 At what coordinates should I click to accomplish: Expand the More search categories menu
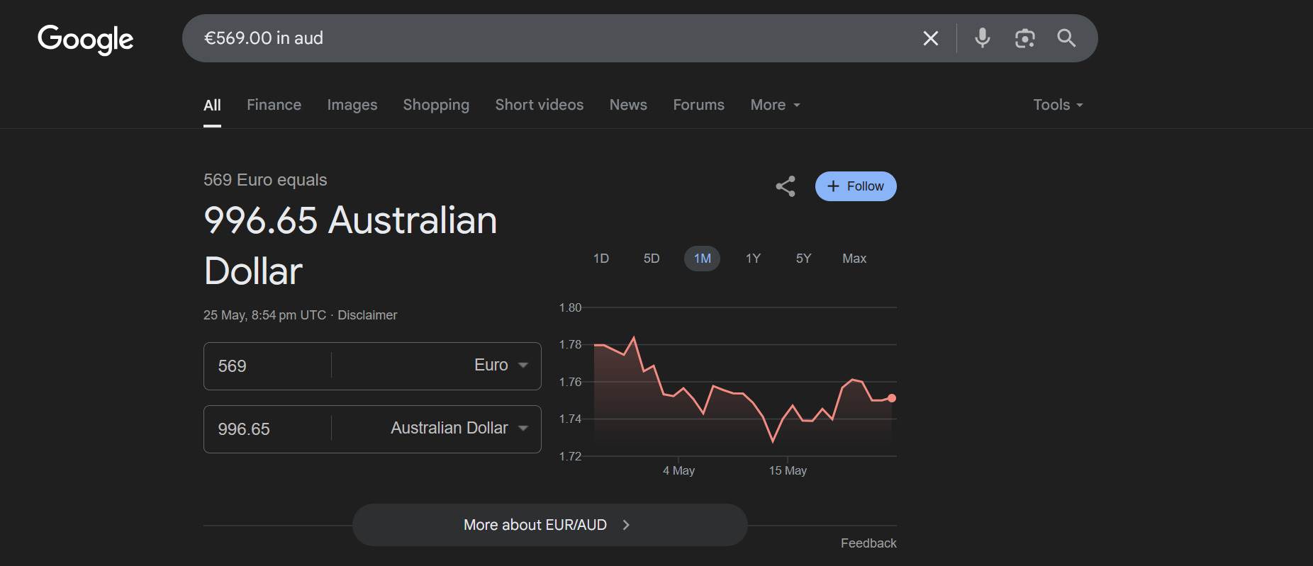[x=775, y=105]
